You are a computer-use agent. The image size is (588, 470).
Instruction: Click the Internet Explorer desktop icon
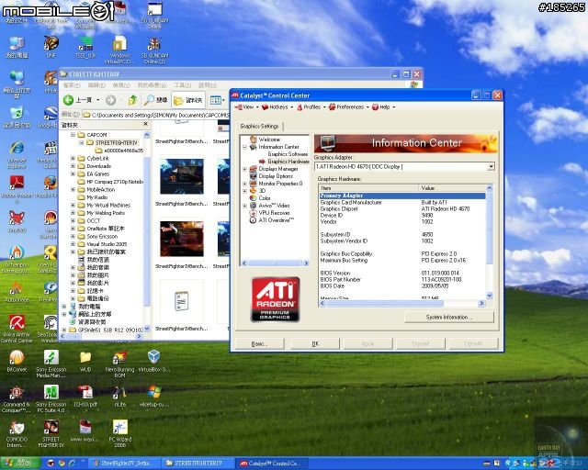click(x=17, y=149)
